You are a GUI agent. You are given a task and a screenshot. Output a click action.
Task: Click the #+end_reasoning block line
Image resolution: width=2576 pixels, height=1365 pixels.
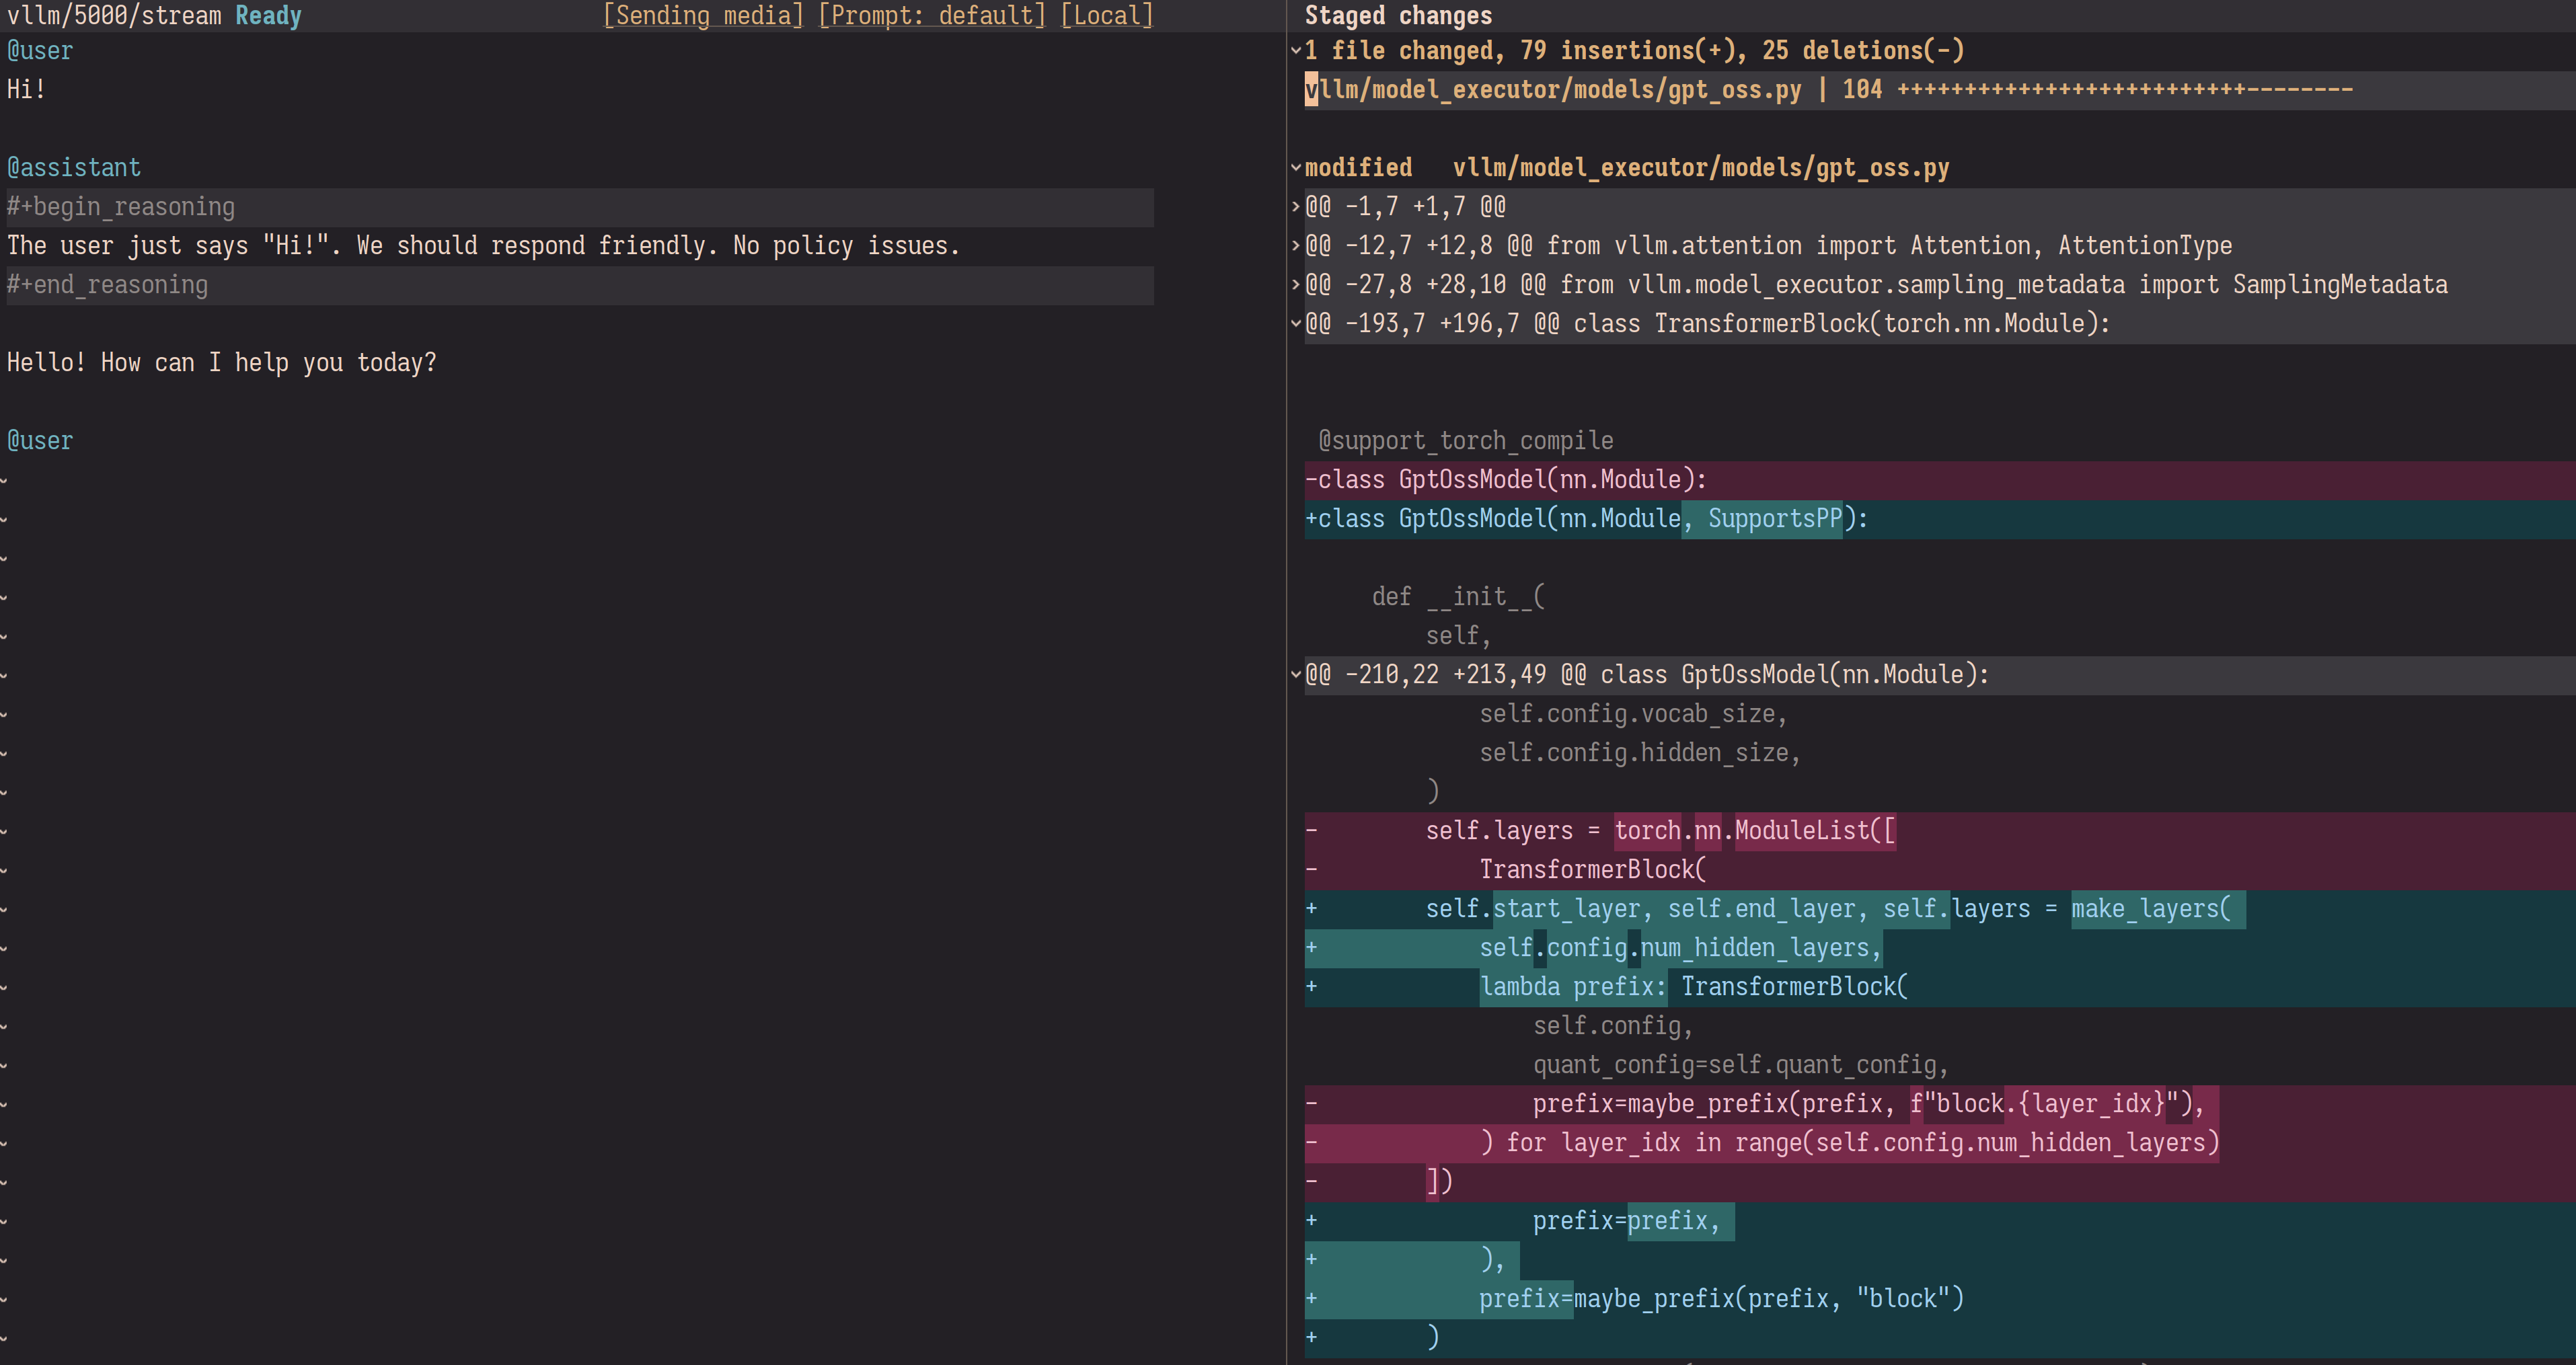click(x=108, y=285)
